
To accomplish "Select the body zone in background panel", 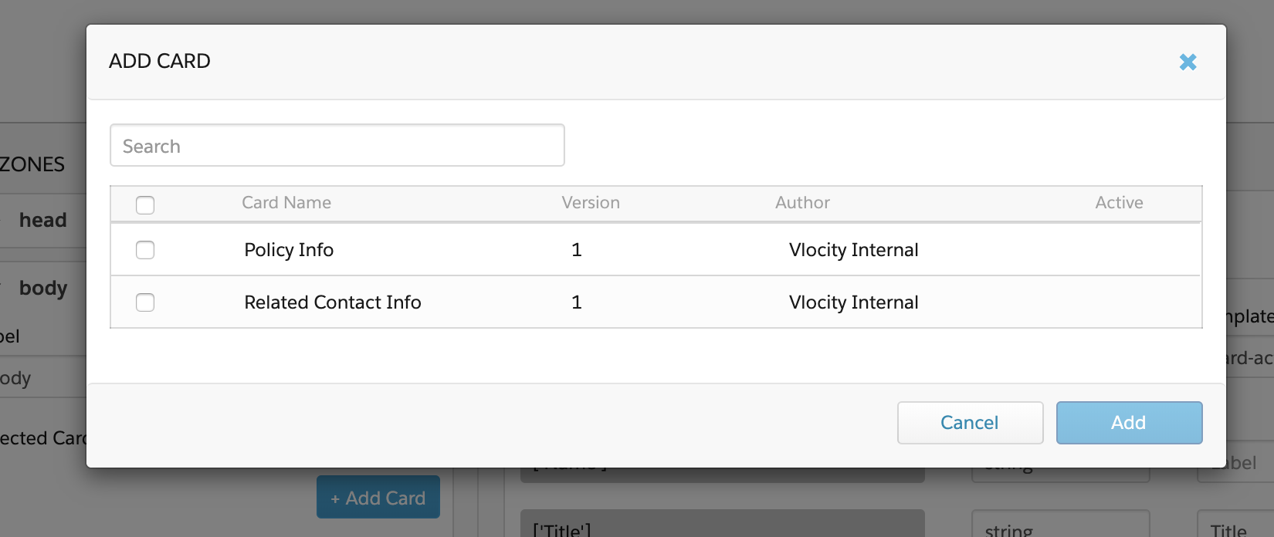I will click(x=43, y=289).
